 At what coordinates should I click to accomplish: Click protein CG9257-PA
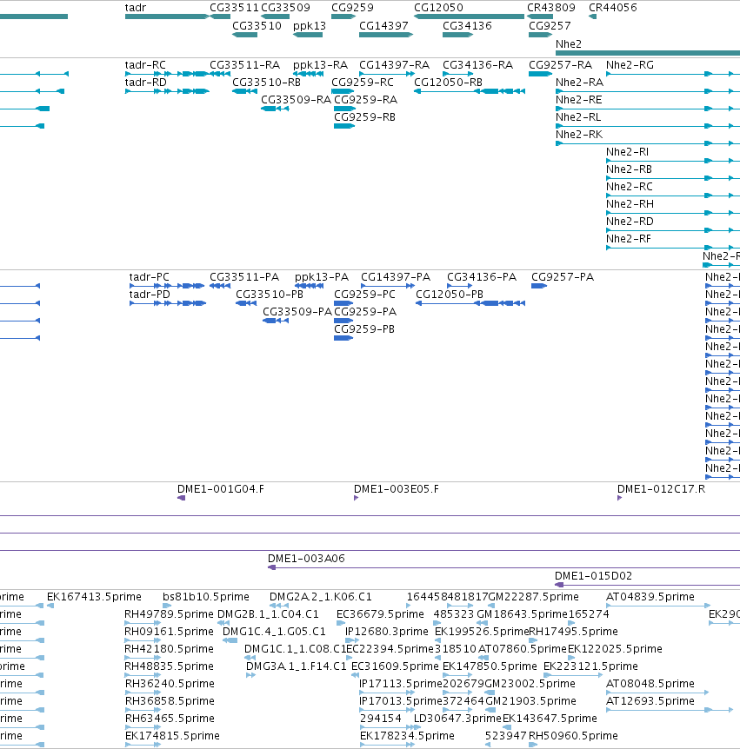563,277
